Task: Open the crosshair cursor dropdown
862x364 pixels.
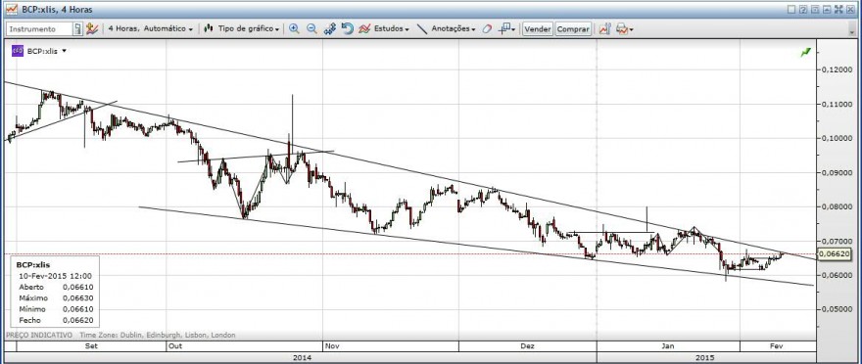Action: click(506, 28)
